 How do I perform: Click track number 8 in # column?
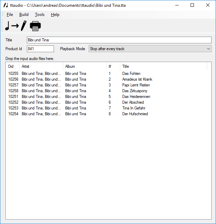pyautogui.click(x=110, y=114)
